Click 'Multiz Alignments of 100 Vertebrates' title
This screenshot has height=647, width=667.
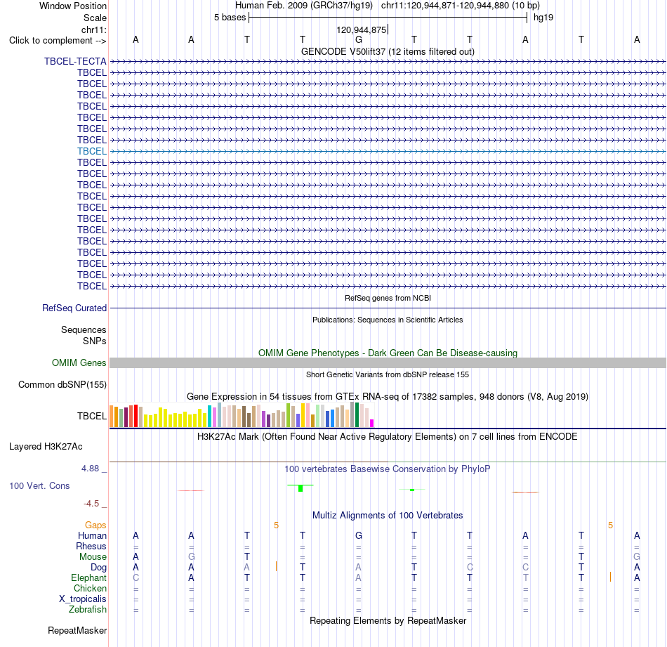(388, 516)
